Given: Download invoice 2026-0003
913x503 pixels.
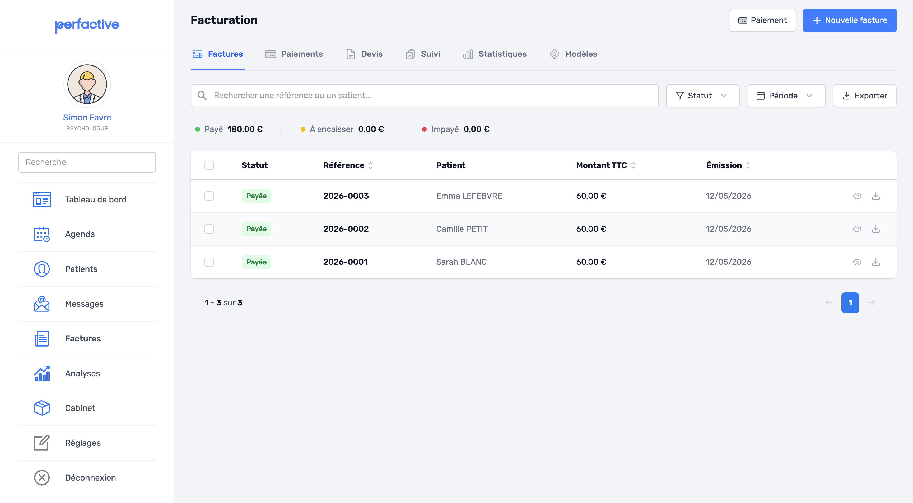Looking at the screenshot, I should (876, 196).
